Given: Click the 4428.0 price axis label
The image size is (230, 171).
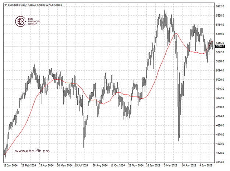Looking at the screenshot, I should tap(220, 153).
